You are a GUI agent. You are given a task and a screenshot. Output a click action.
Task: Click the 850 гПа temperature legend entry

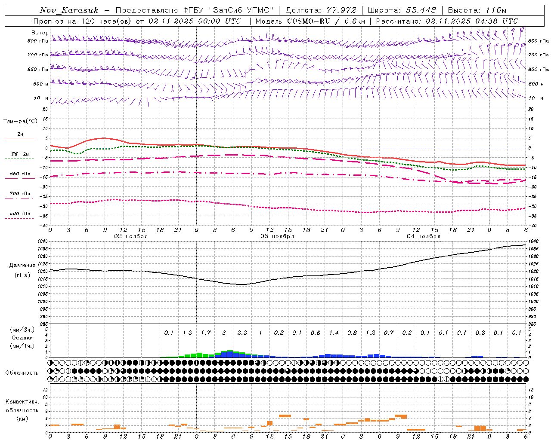(20, 174)
